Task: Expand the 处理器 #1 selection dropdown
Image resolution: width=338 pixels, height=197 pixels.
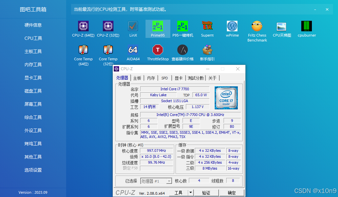Action: tap(169, 181)
